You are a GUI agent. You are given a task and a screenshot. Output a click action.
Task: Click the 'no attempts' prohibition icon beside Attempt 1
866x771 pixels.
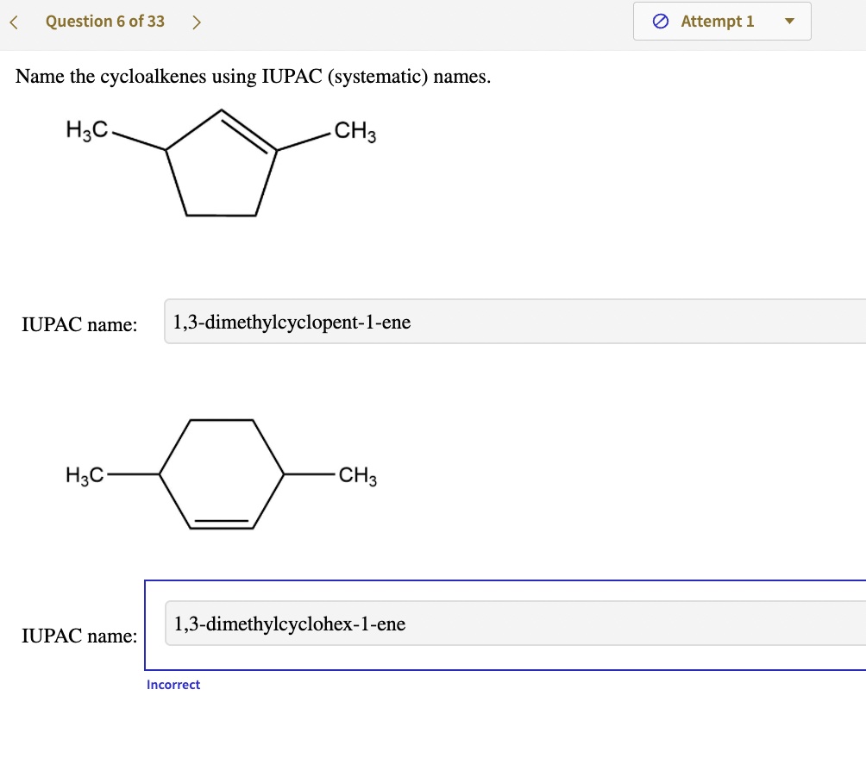660,21
